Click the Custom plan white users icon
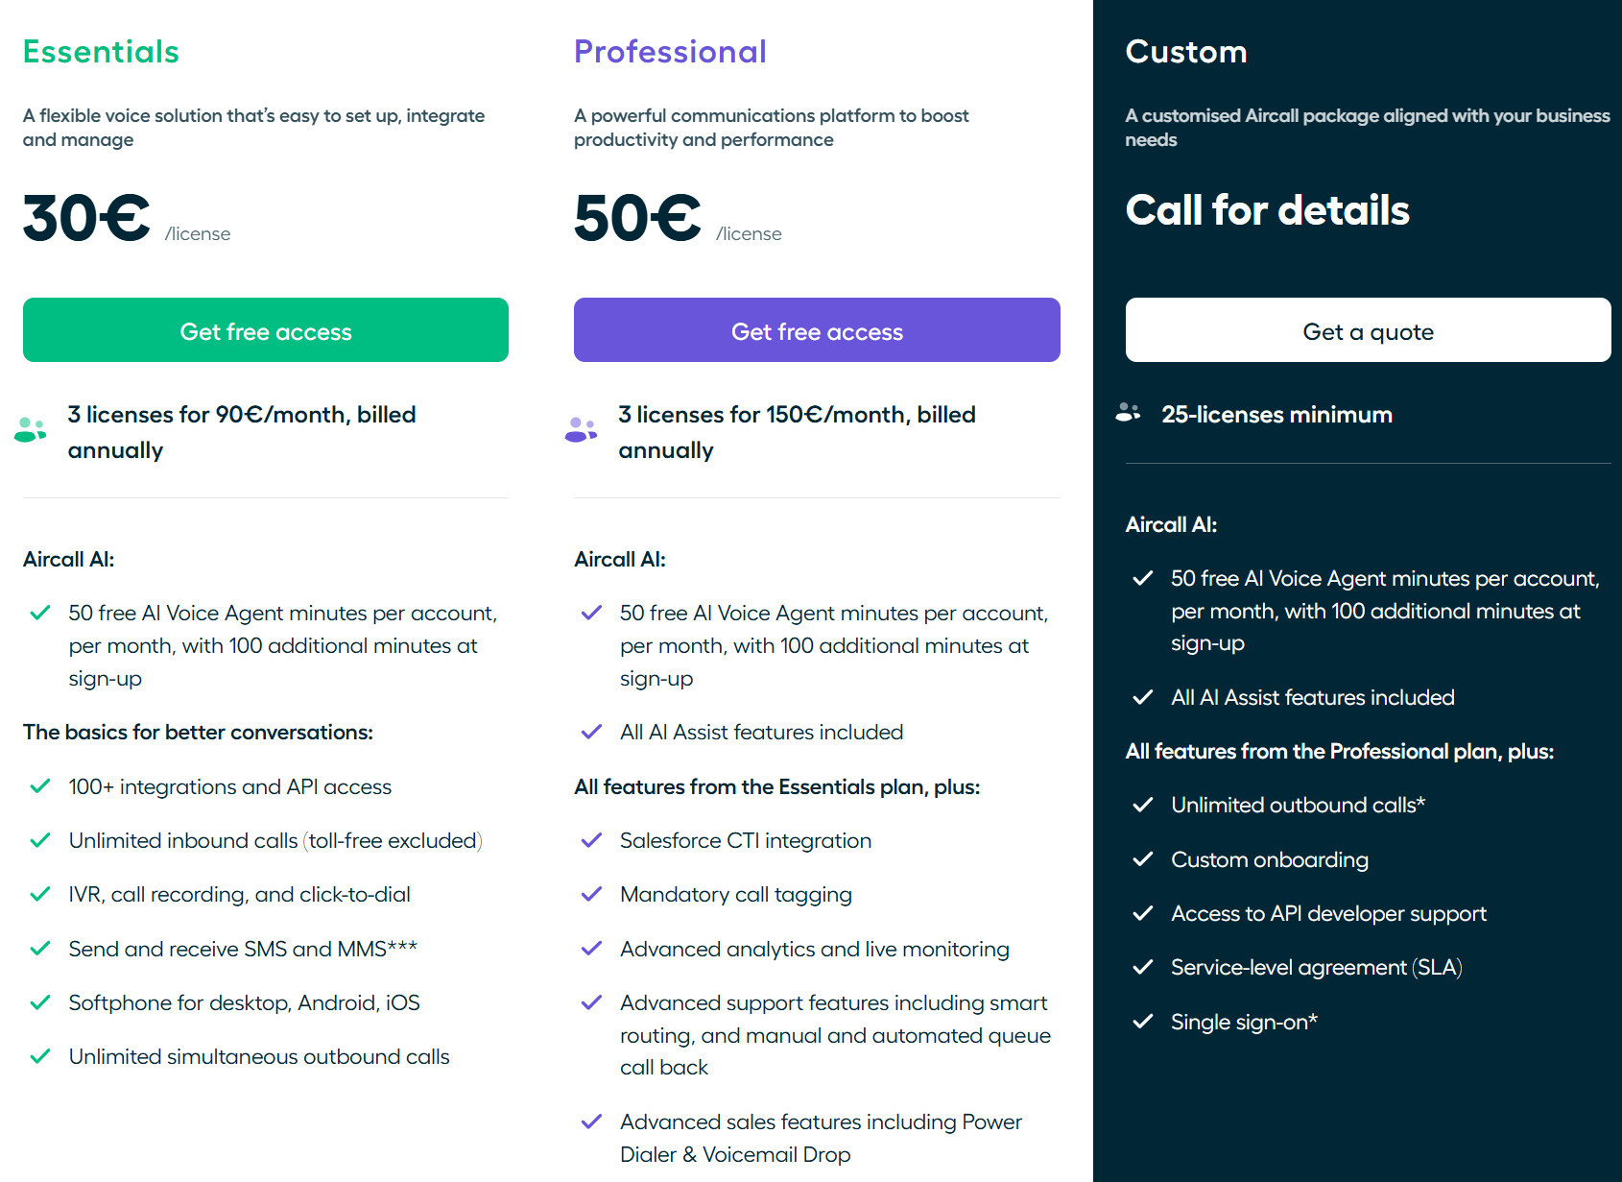 1129,413
